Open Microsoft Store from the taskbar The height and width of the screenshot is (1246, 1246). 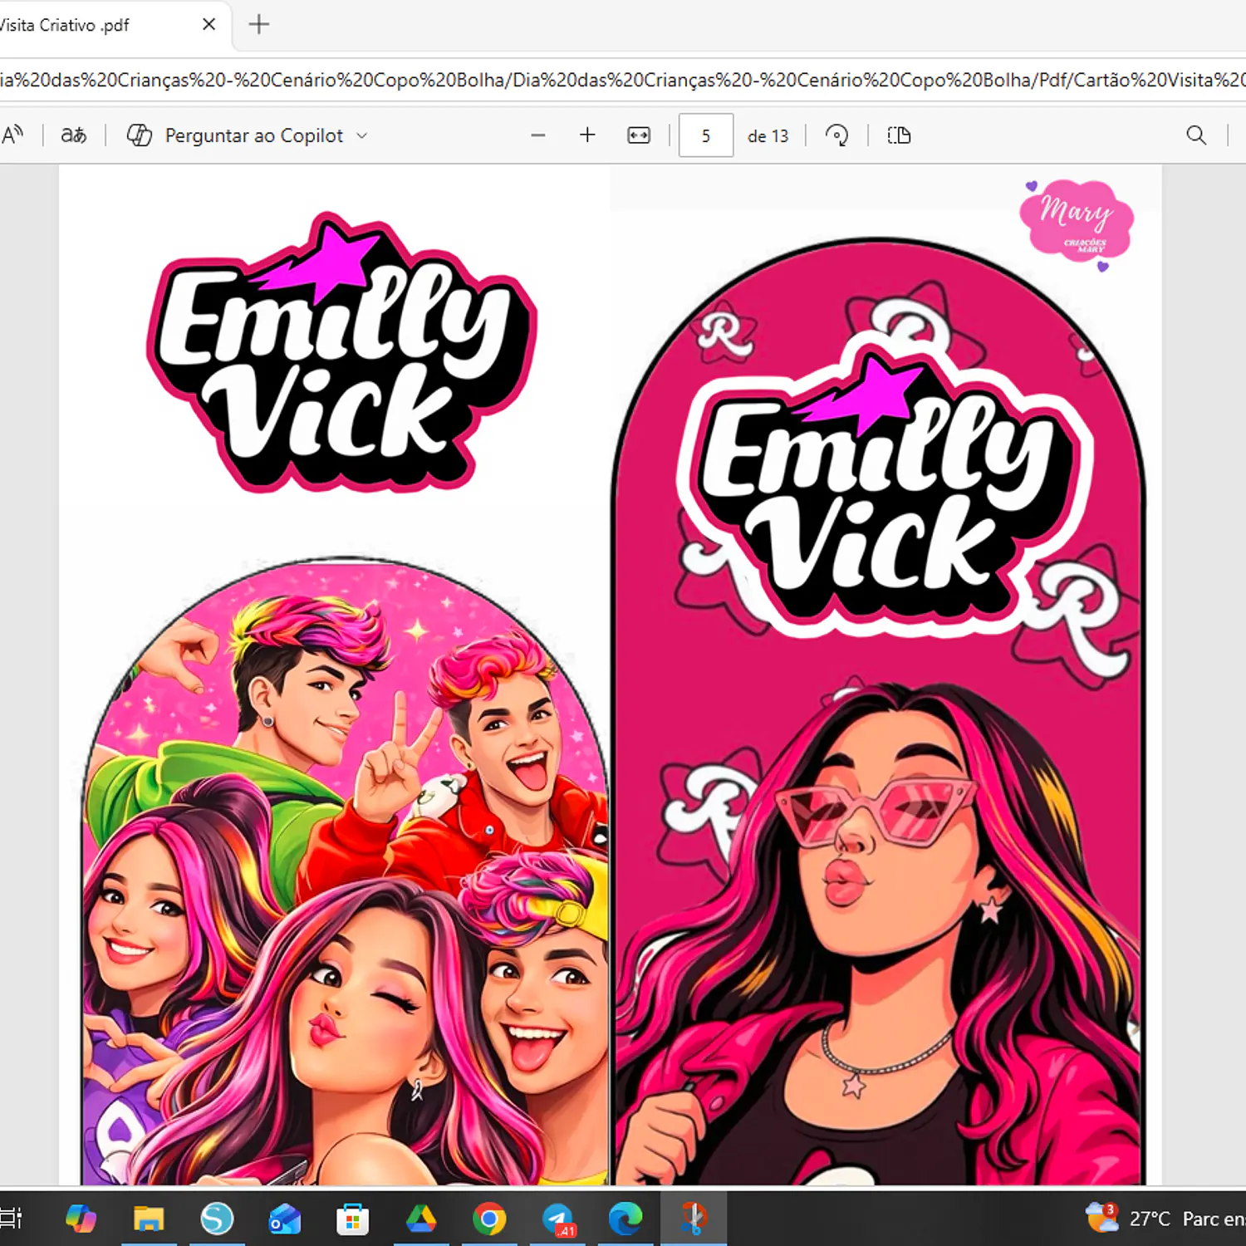tap(353, 1219)
